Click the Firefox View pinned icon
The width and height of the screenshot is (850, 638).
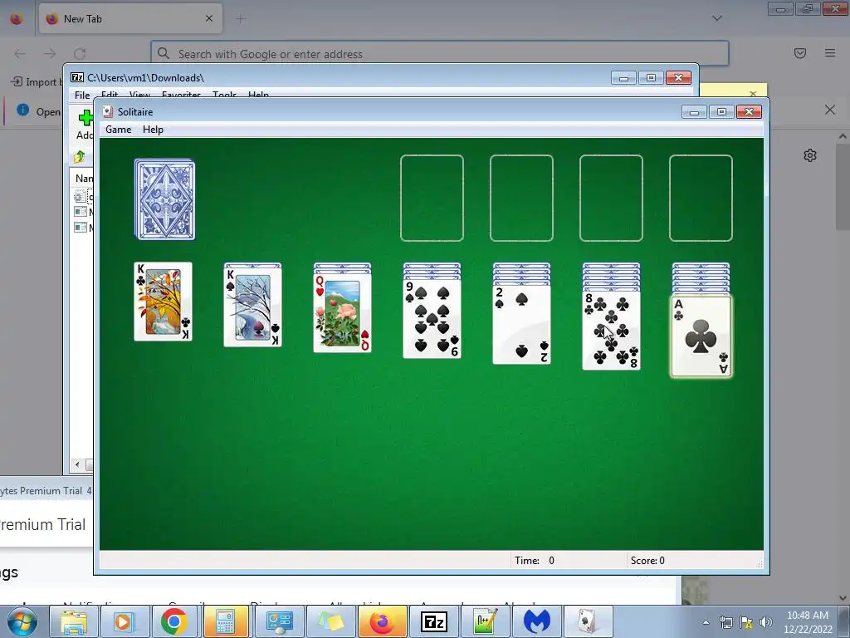coord(17,19)
